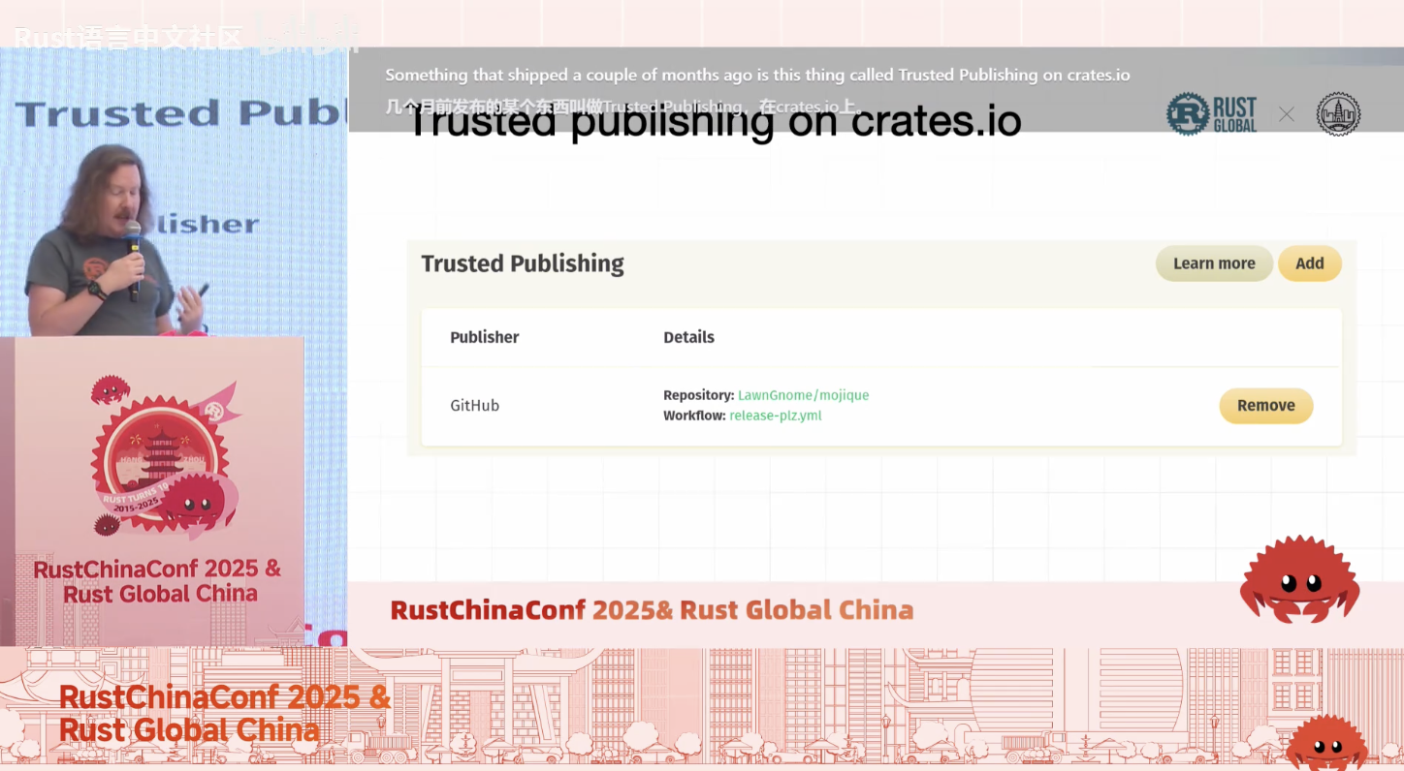Screen dimensions: 1404x771
Task: Click the podium conference badge logo
Action: click(x=163, y=457)
